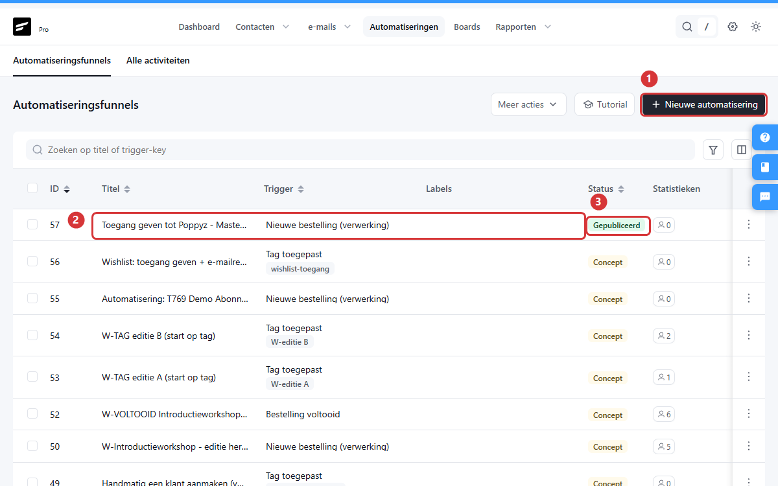778x486 pixels.
Task: Open funnel 'Toegang geven tot Poppyz'
Action: click(174, 225)
